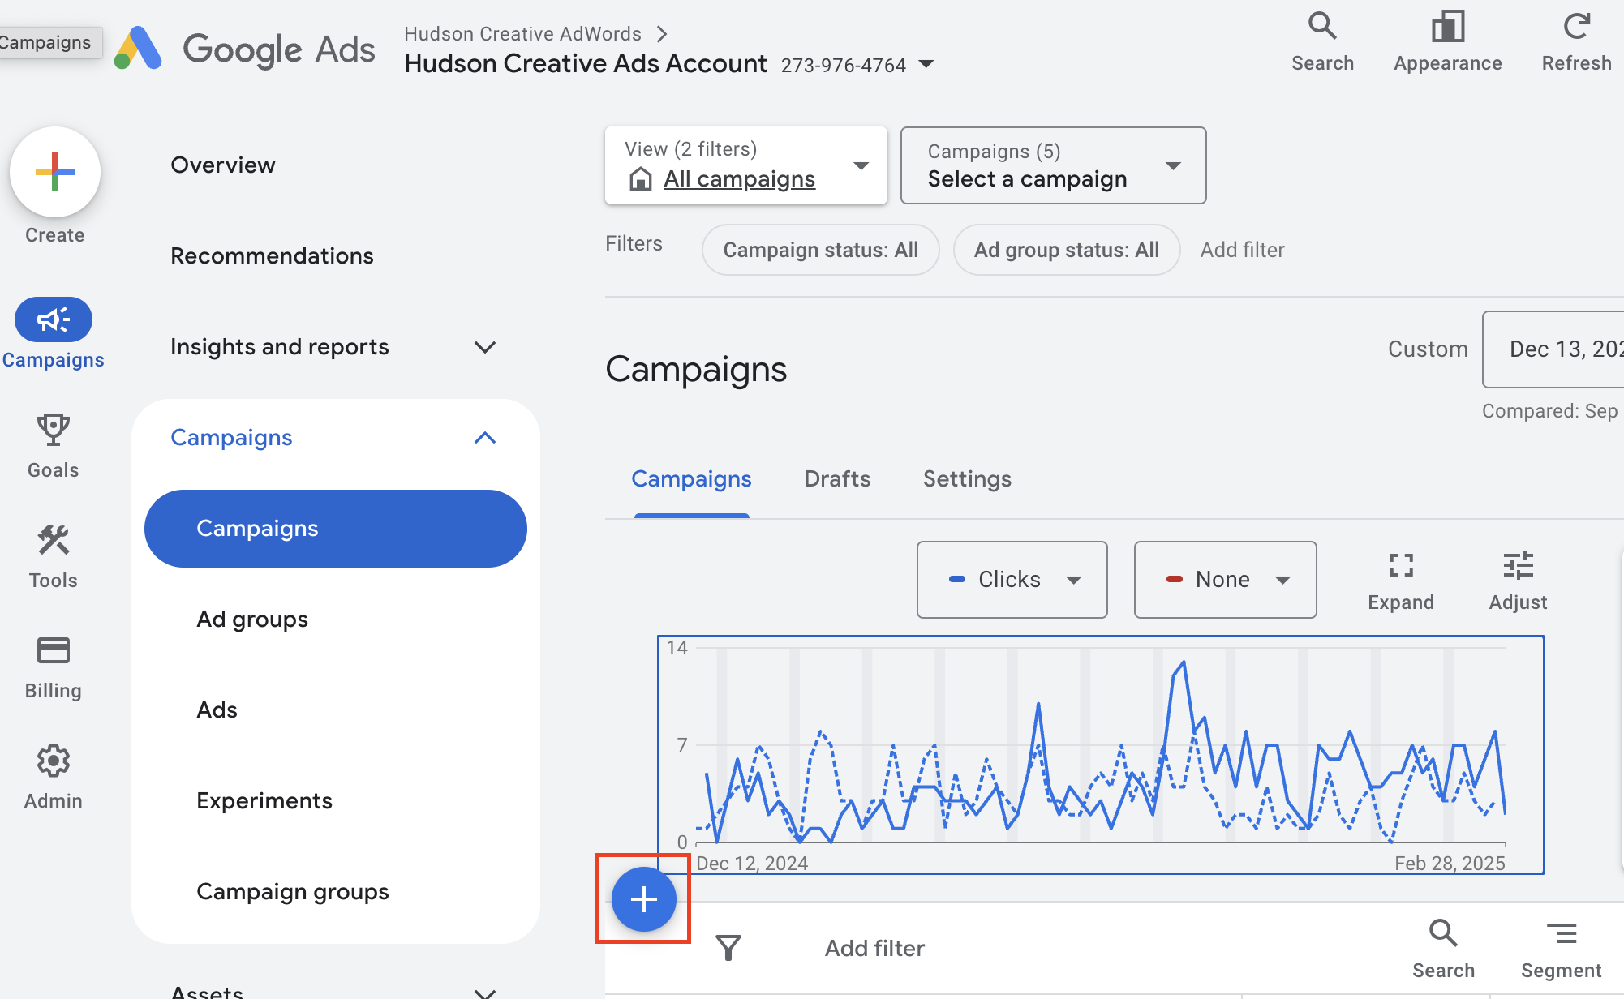1624x999 pixels.
Task: Select Campaigns highlighted nav item
Action: [x=336, y=529]
